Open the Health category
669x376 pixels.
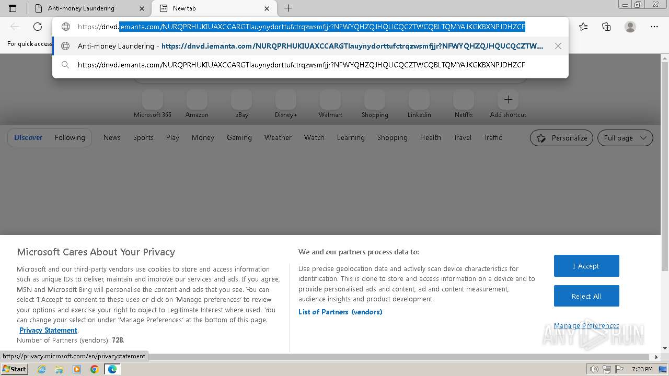pos(431,137)
